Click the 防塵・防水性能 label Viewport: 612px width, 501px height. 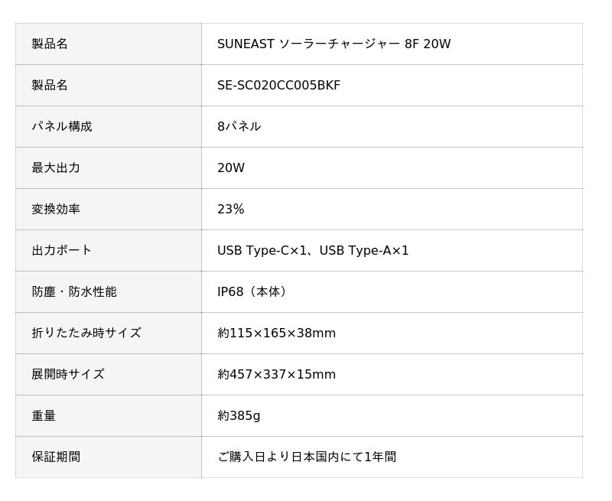point(74,291)
